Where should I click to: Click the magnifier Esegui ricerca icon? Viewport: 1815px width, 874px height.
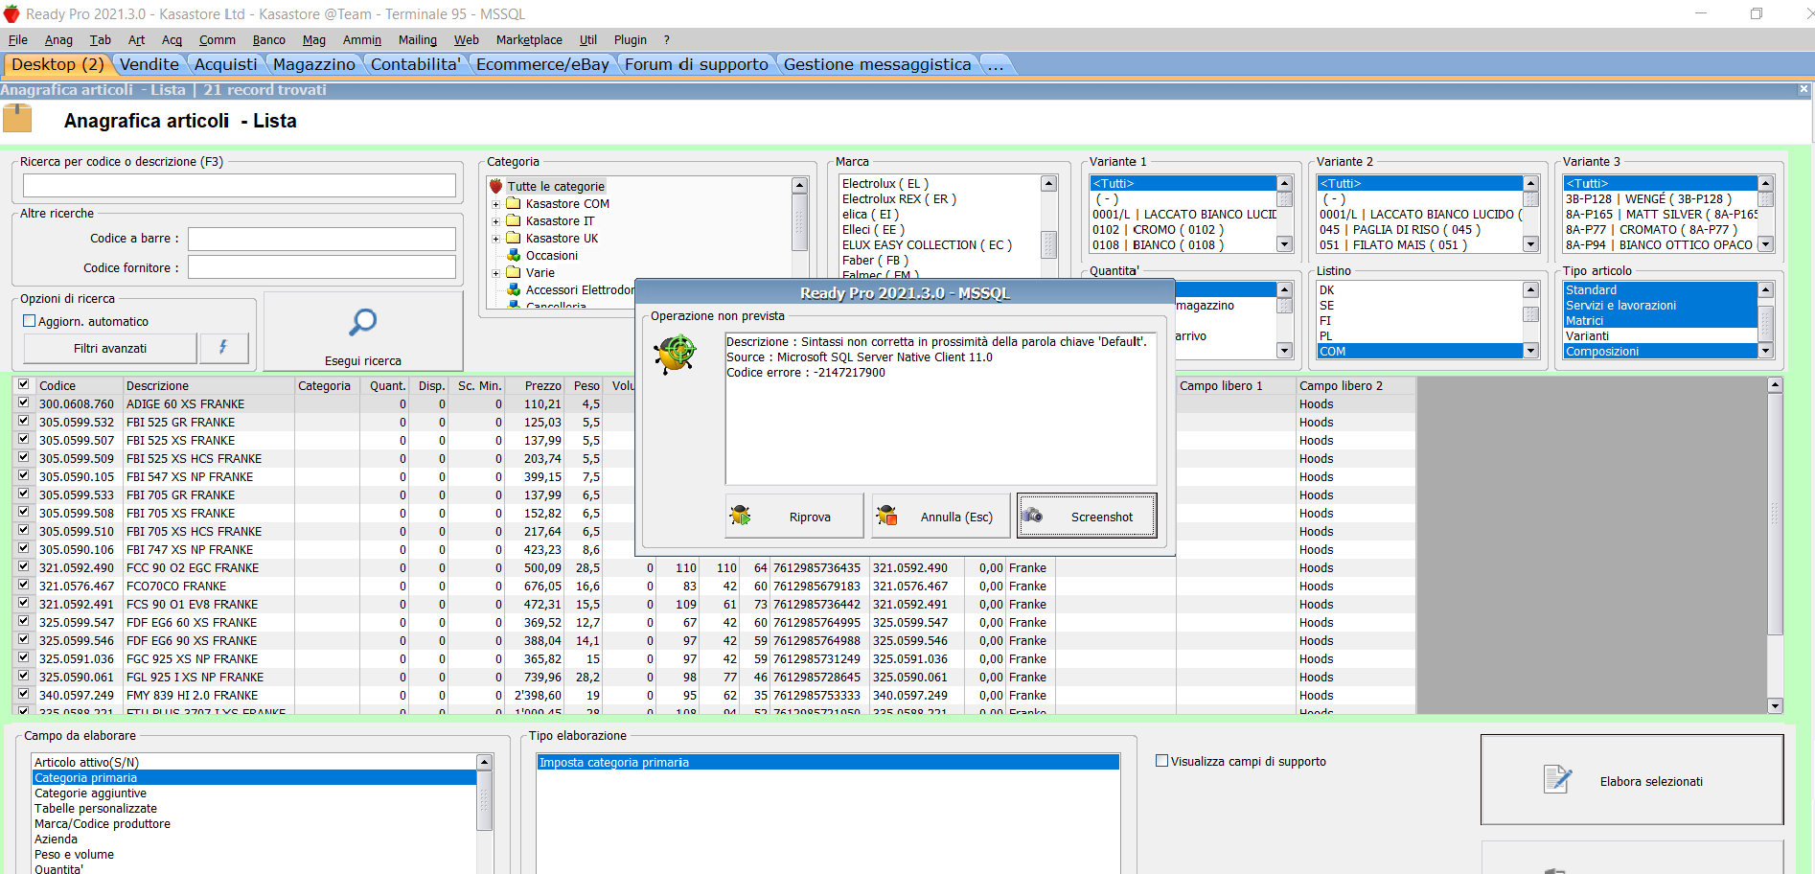[x=362, y=322]
